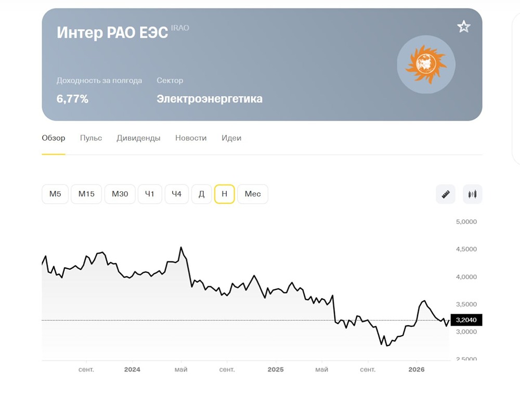
Task: Click the 6,77% half-year yield value
Action: (x=73, y=98)
